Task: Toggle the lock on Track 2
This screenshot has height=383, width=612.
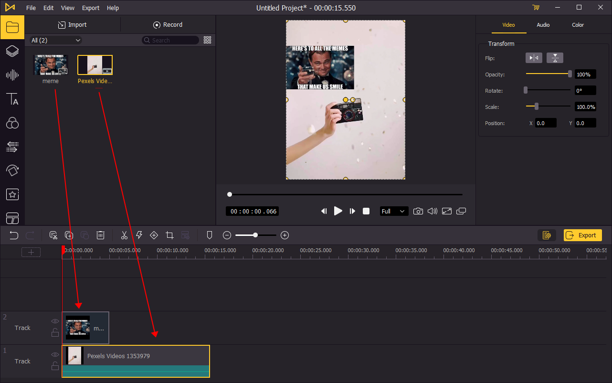Action: click(55, 333)
